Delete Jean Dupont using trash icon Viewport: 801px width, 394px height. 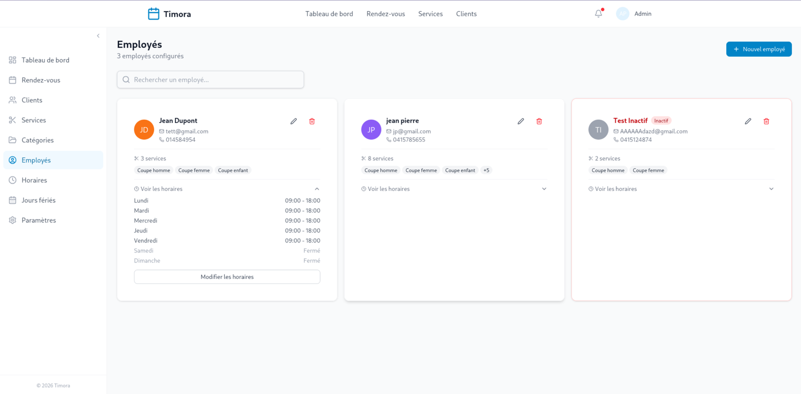(312, 121)
